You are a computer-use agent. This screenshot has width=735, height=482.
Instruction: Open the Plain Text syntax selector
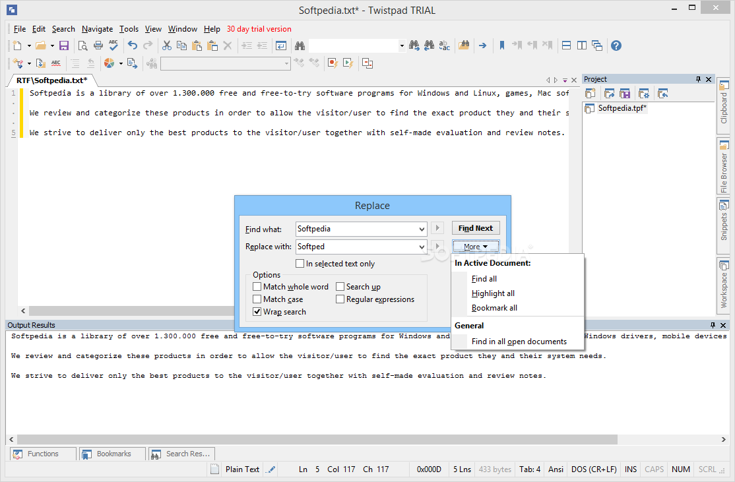pos(242,469)
